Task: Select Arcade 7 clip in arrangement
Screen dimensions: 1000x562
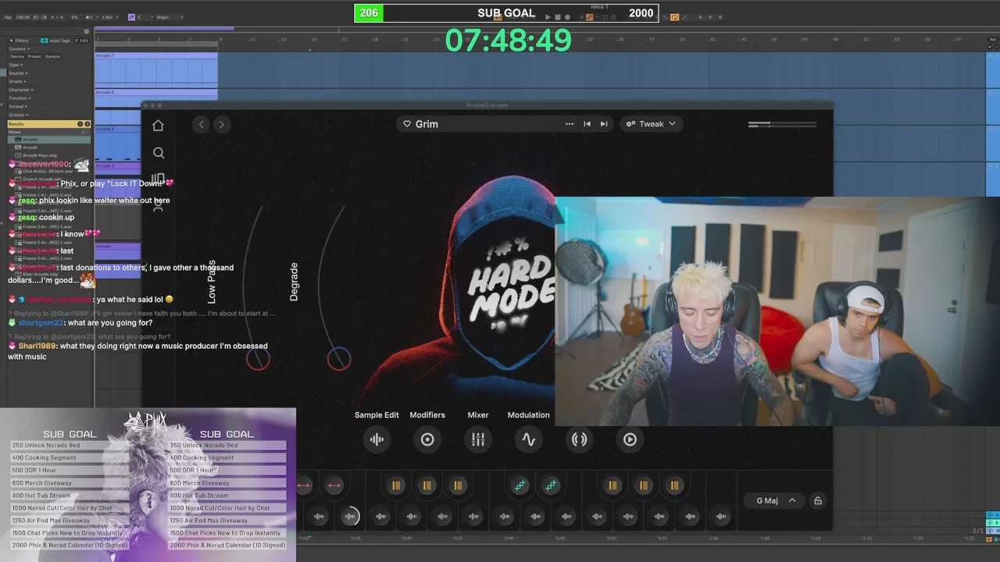Action: tap(156, 70)
